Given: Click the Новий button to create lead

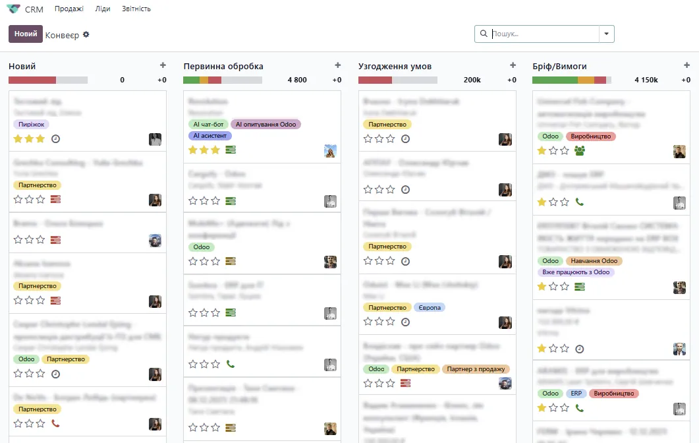Looking at the screenshot, I should pos(26,34).
